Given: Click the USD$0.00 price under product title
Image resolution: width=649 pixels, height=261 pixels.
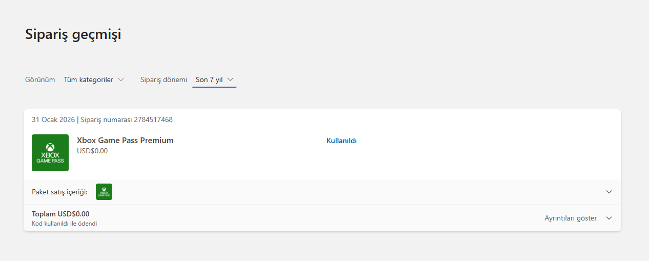Looking at the screenshot, I should [92, 151].
